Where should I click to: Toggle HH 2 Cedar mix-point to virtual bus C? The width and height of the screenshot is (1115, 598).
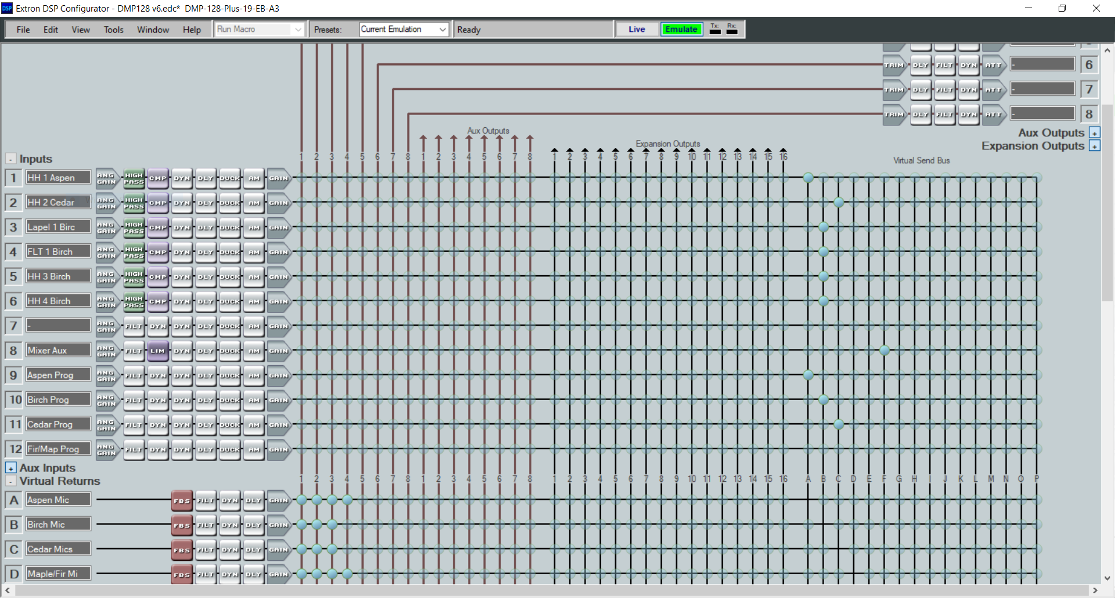(839, 203)
